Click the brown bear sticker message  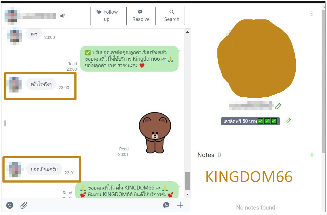point(155,133)
